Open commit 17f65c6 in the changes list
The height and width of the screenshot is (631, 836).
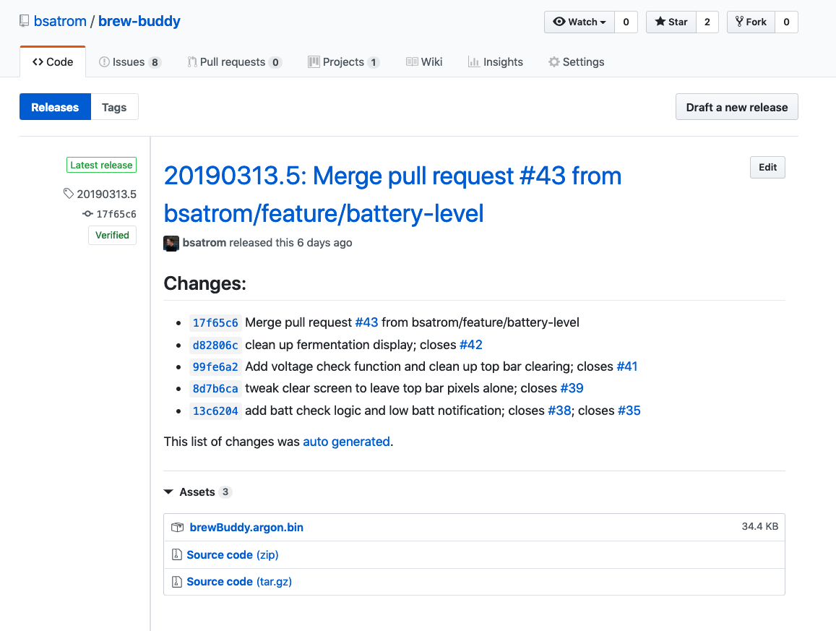point(215,322)
